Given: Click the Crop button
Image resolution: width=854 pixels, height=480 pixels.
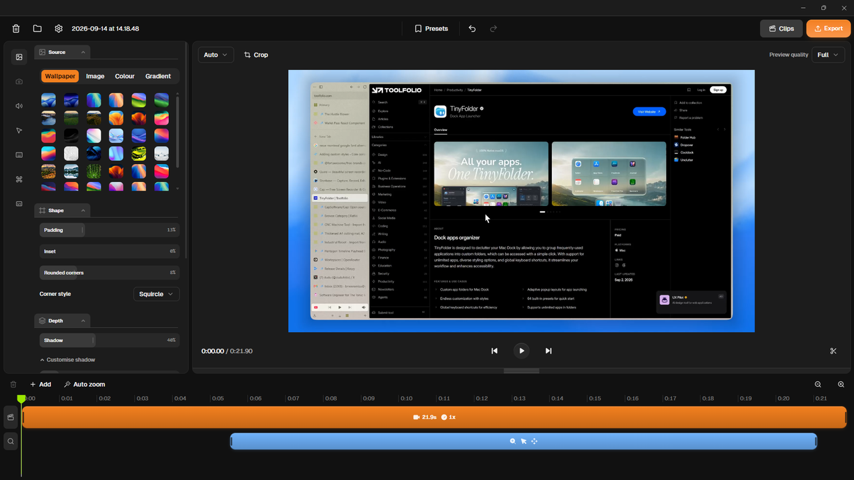Looking at the screenshot, I should 256,55.
